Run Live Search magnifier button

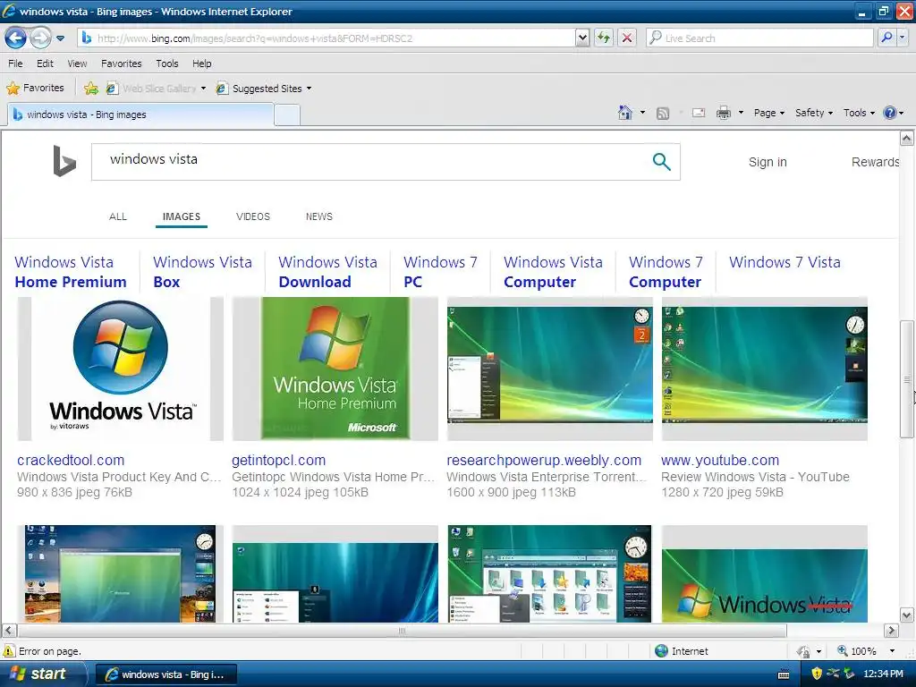click(x=886, y=38)
